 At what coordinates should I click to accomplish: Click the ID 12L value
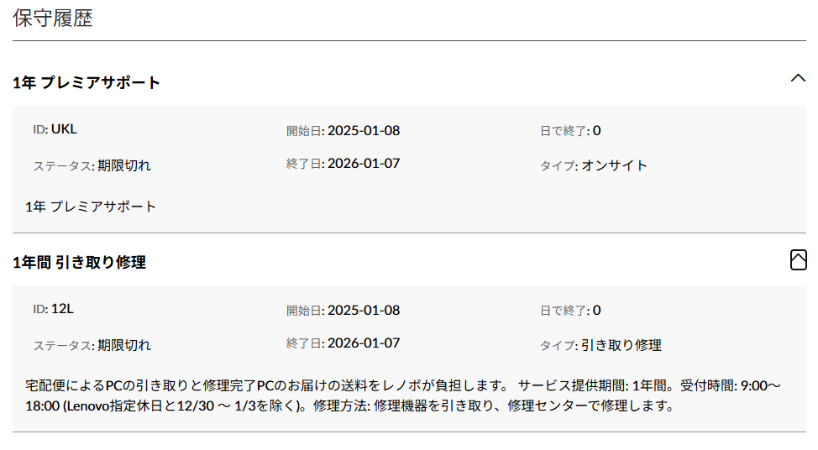click(x=62, y=309)
